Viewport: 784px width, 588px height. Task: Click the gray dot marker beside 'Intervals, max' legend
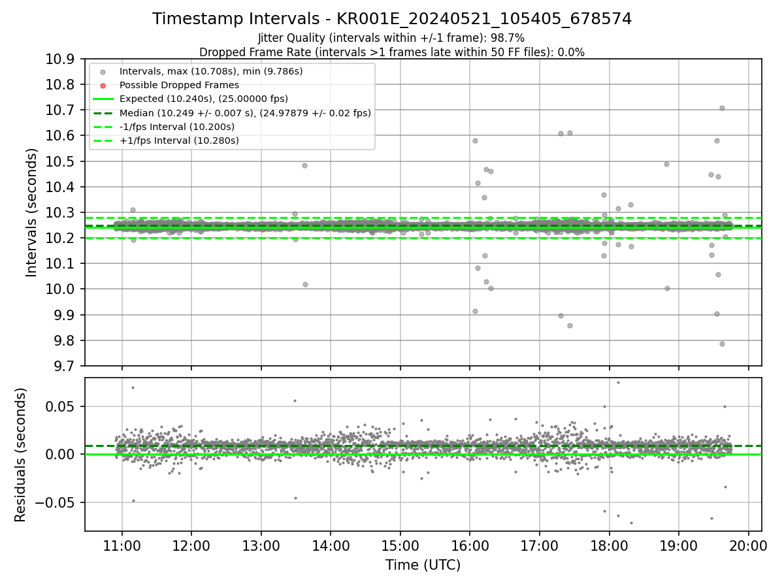point(103,72)
